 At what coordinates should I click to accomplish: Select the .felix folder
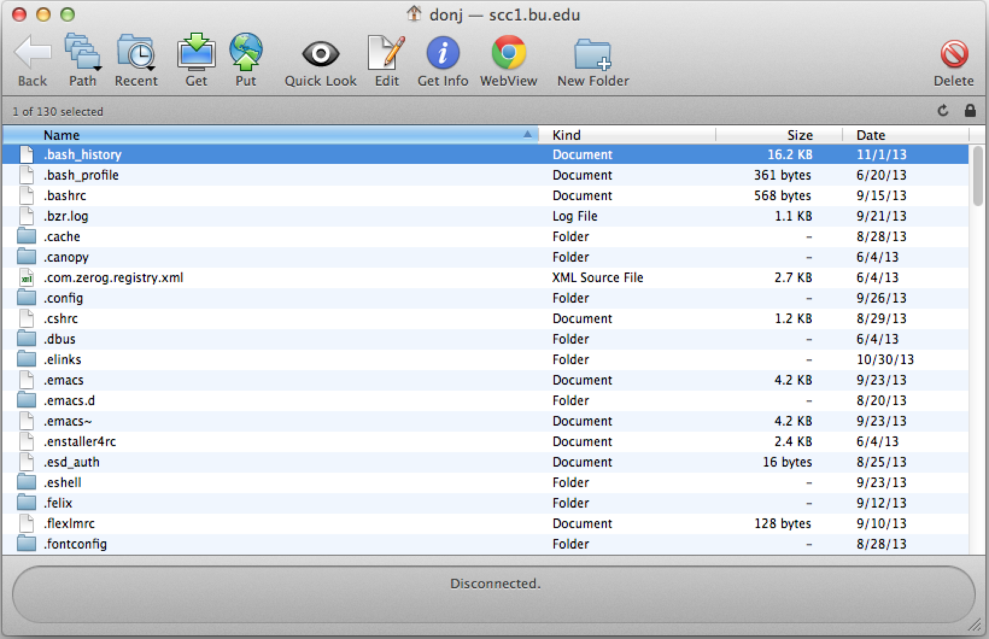(486, 503)
